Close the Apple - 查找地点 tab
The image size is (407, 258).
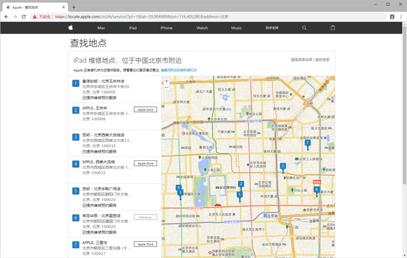63,7
